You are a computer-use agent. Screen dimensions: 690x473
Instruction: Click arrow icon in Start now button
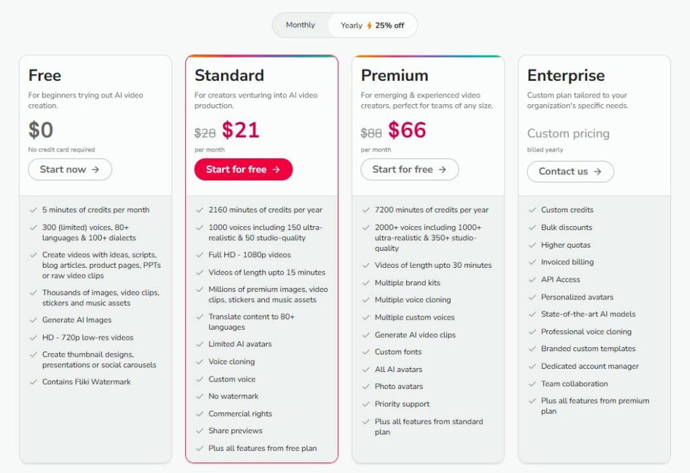[x=96, y=170]
